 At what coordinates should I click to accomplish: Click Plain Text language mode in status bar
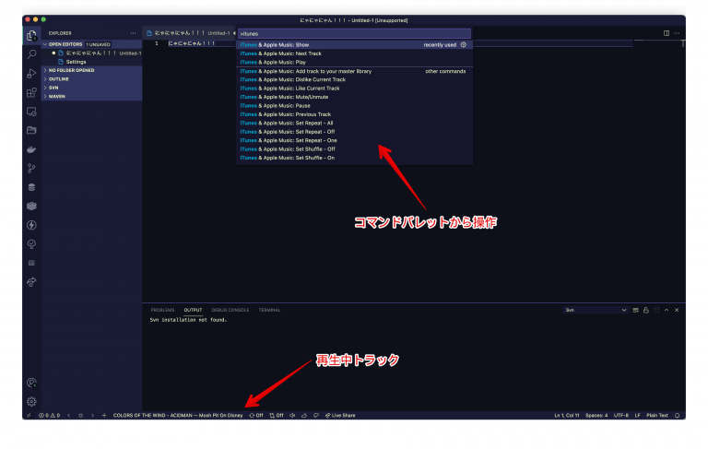pos(657,416)
